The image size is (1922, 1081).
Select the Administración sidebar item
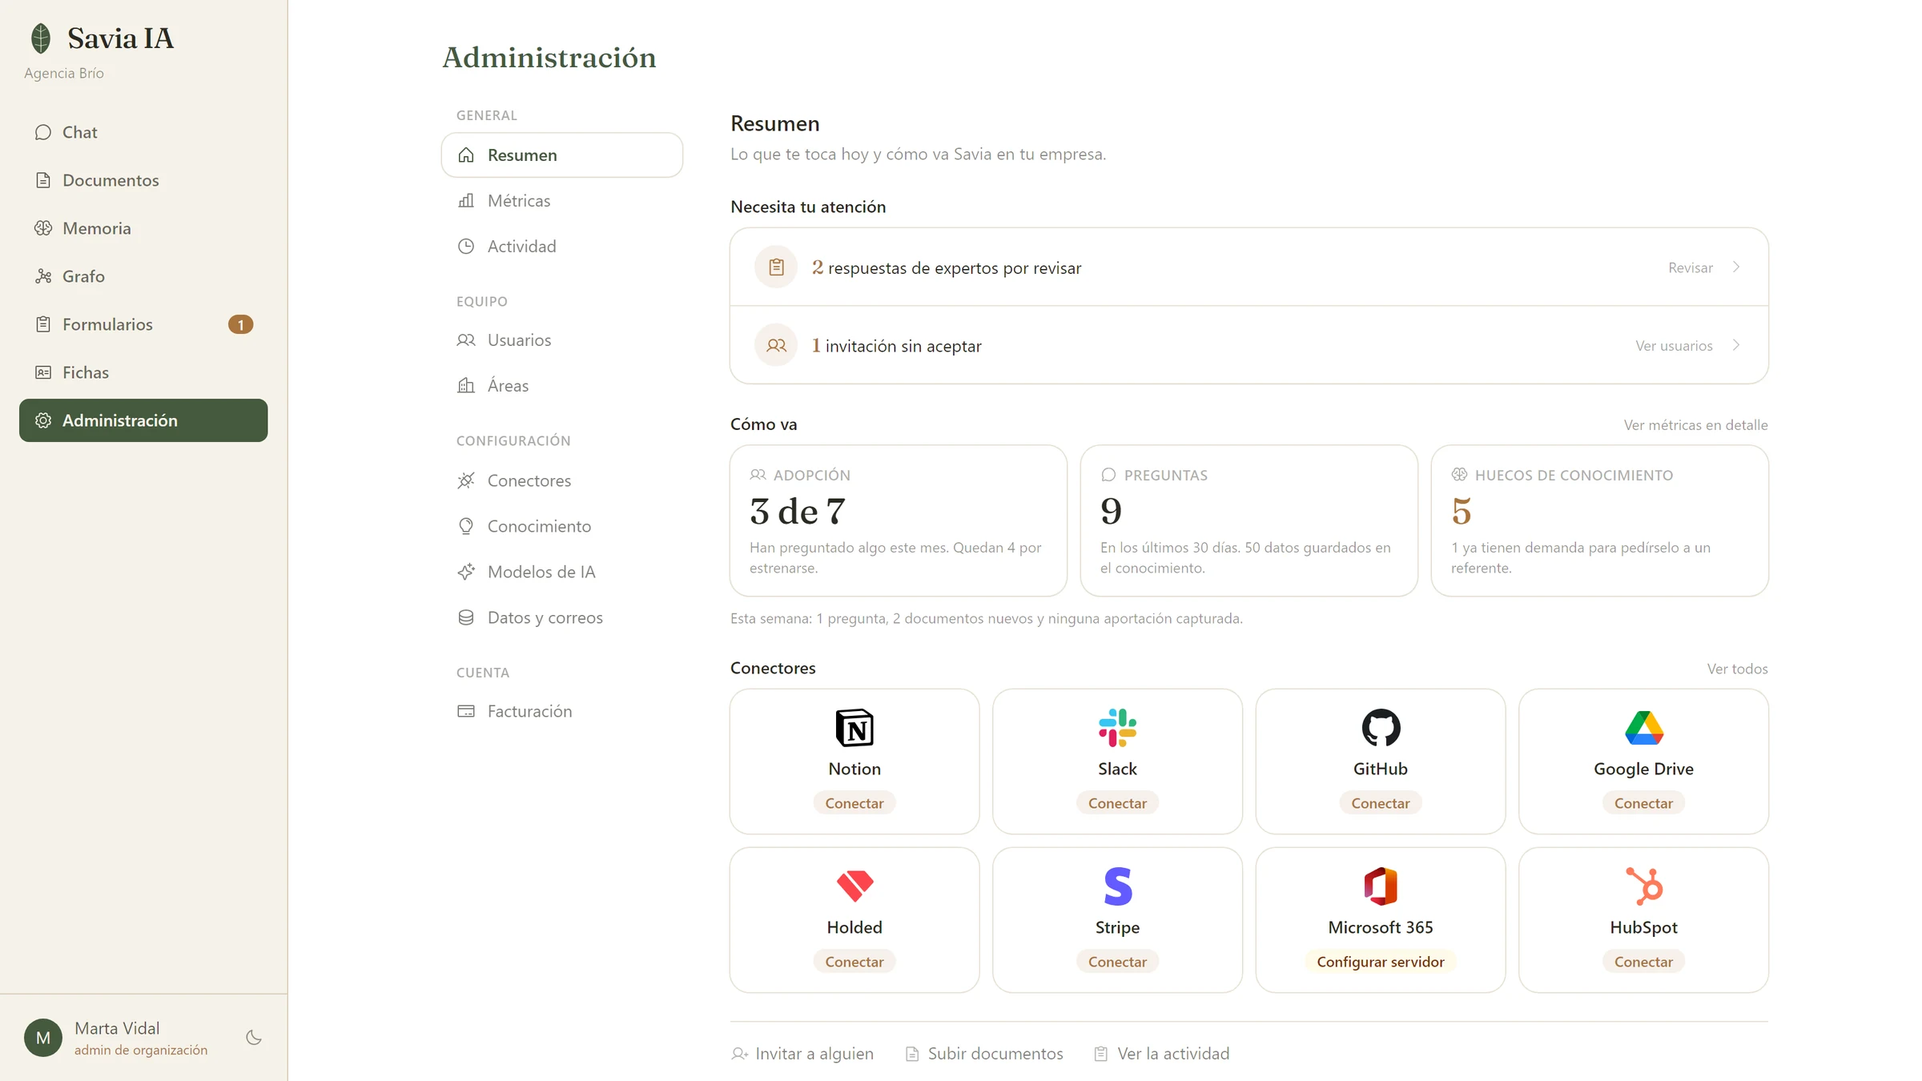coord(143,420)
